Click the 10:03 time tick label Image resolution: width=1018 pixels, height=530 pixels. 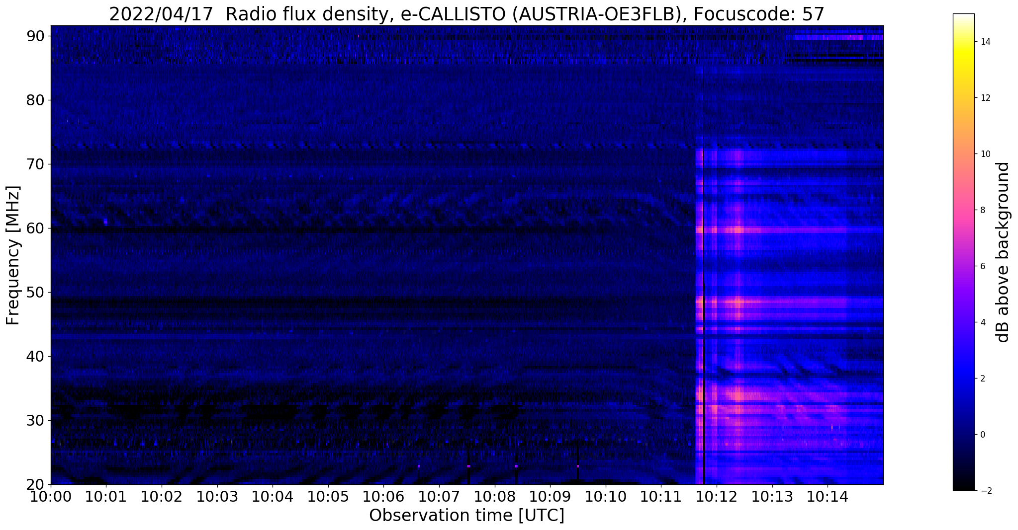[217, 497]
